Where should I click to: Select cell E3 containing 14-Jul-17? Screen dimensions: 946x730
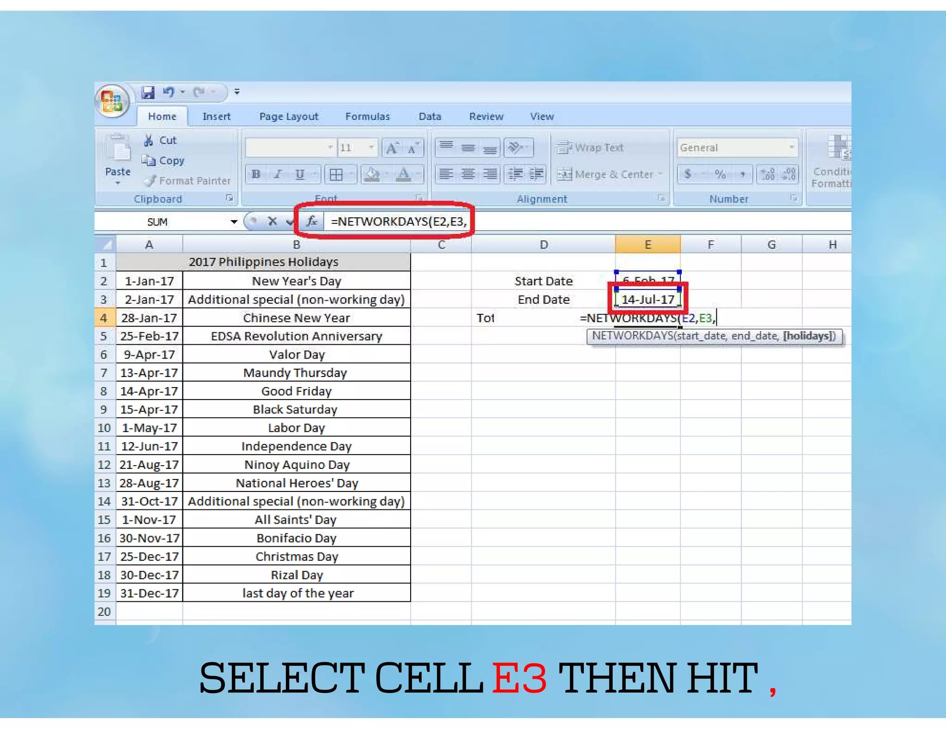(x=648, y=299)
